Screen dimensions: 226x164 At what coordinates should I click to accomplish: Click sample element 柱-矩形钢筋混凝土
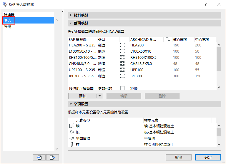(x=159, y=144)
